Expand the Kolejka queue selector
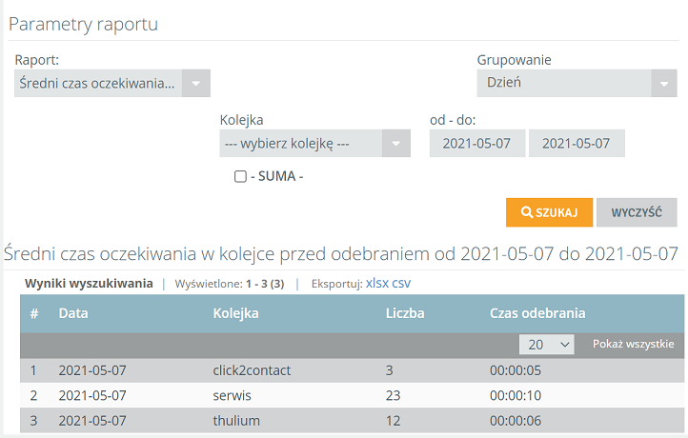Screen dimensions: 688x438 [315, 144]
